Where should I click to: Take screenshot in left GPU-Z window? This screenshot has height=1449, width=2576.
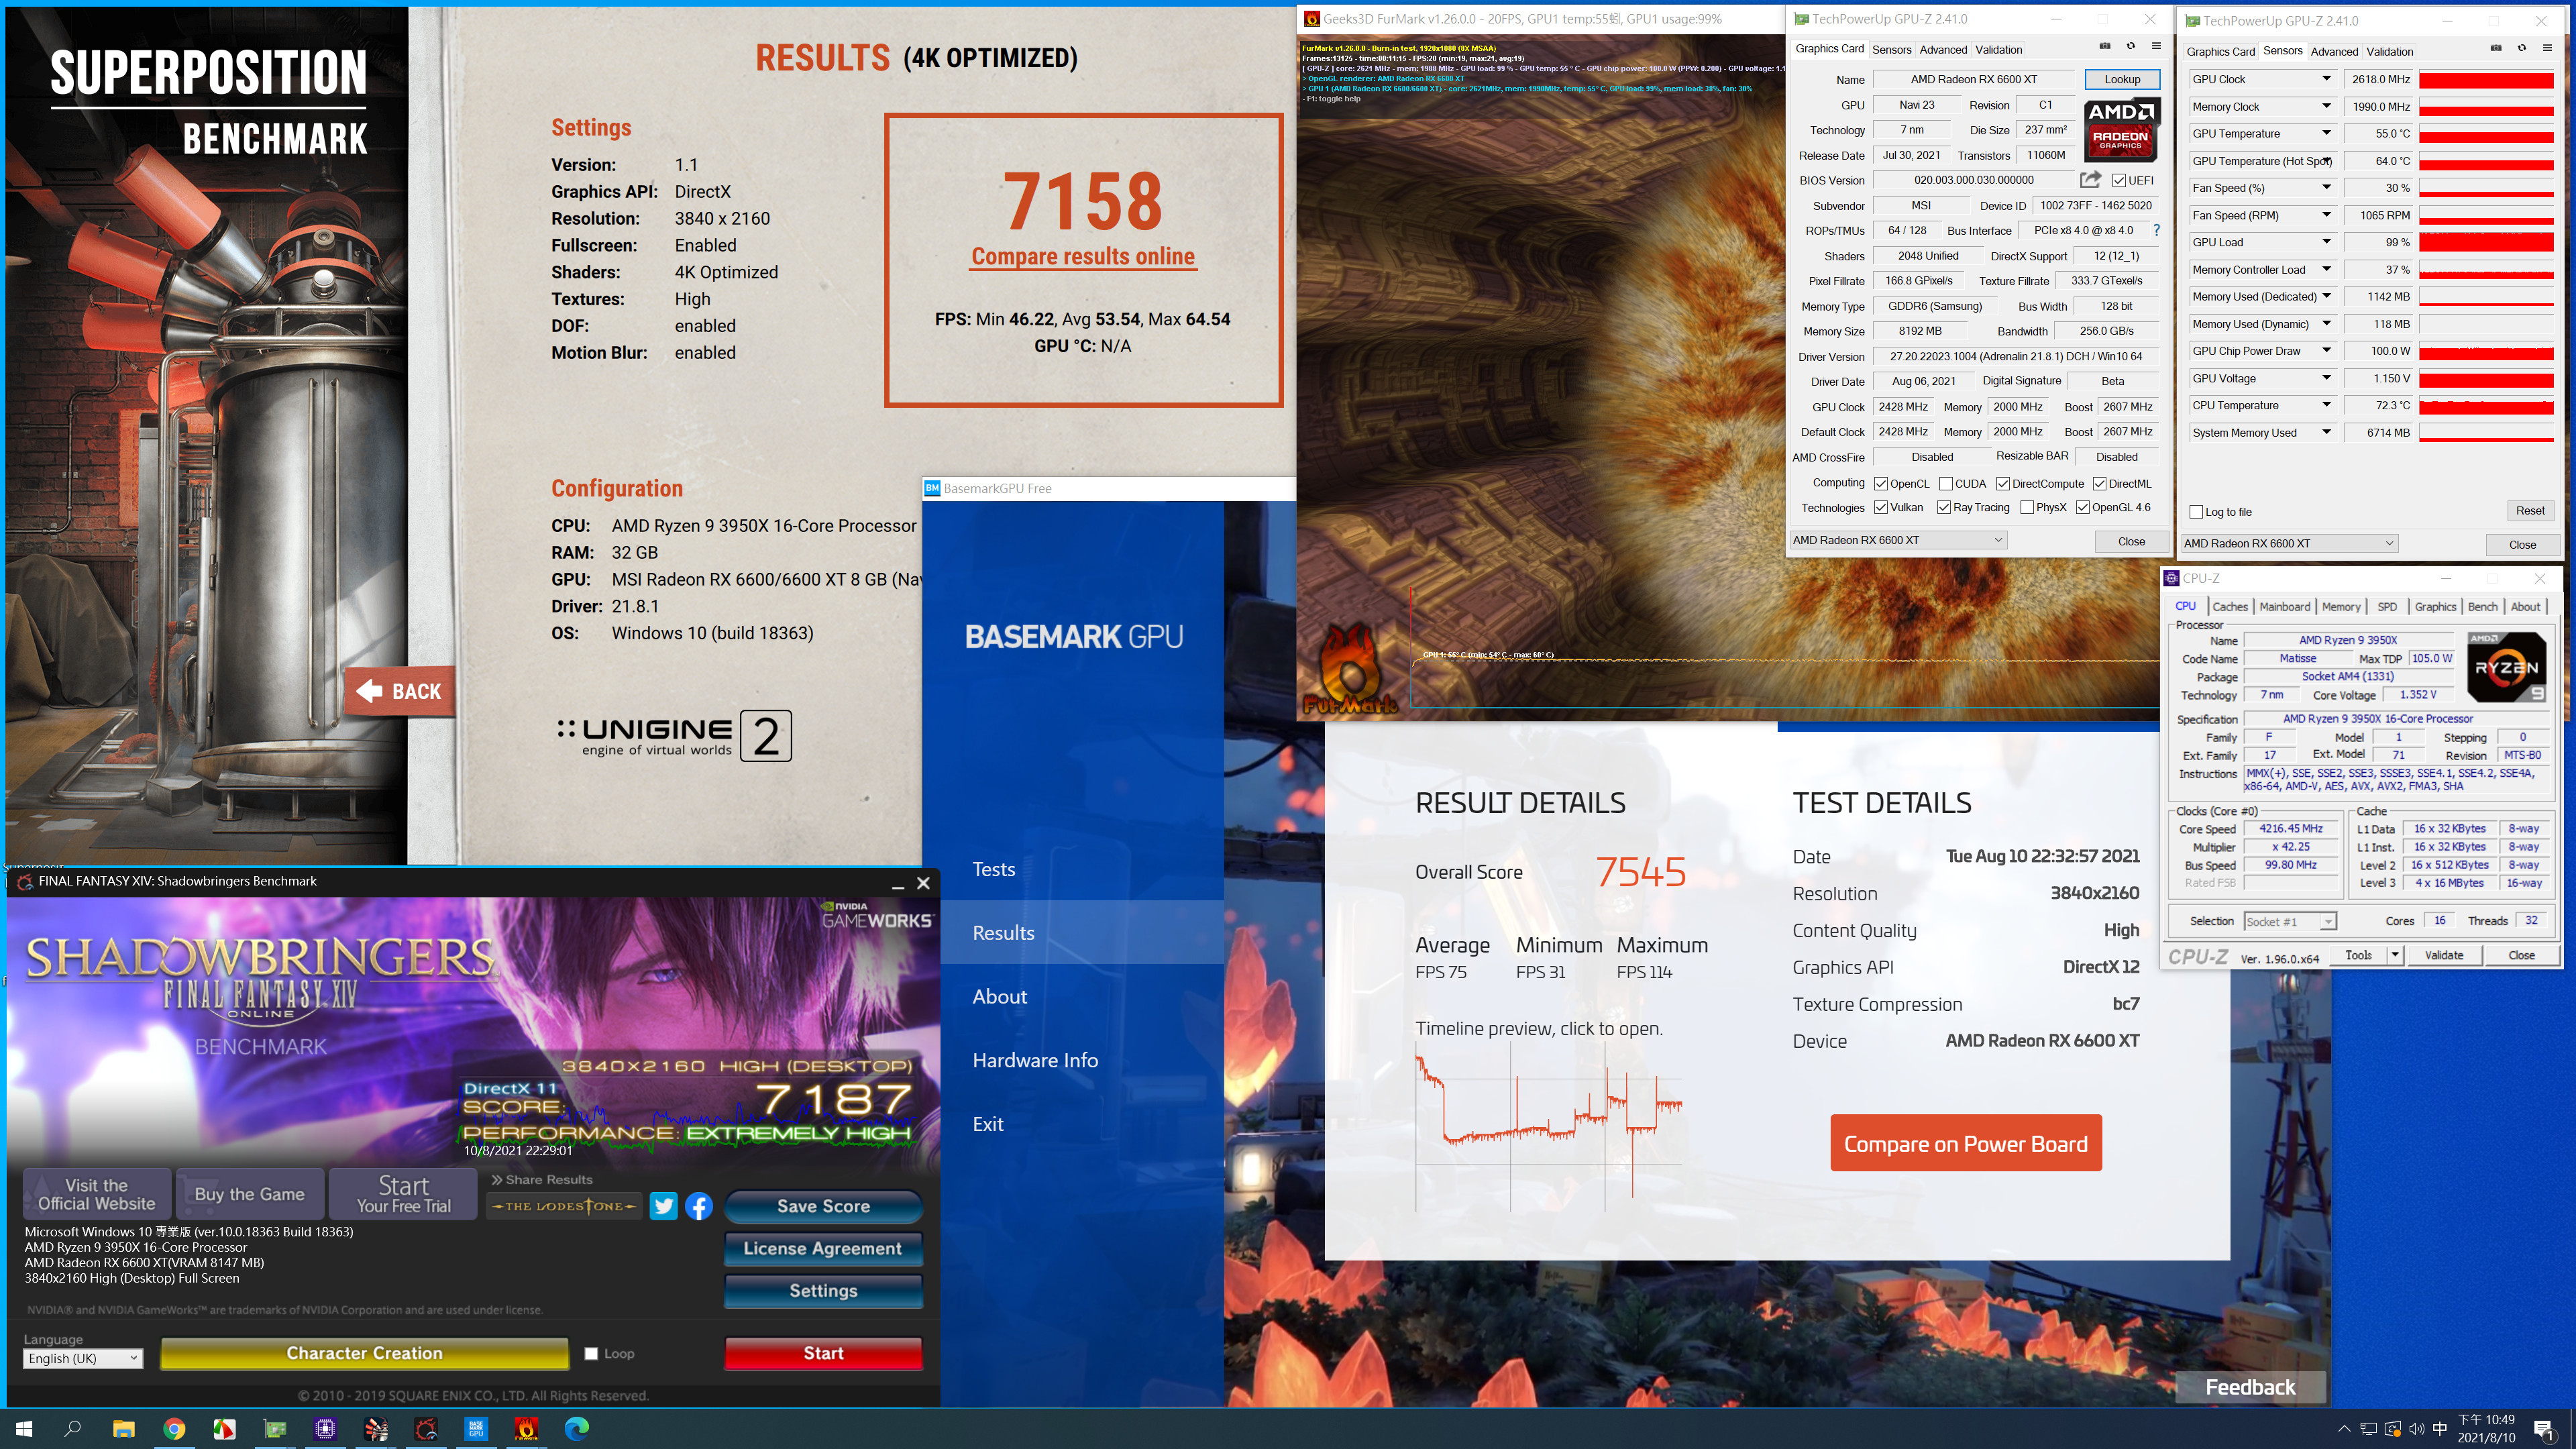click(x=2105, y=46)
